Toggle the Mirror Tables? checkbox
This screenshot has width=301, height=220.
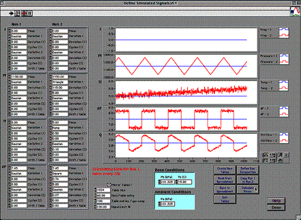pyautogui.click(x=109, y=185)
